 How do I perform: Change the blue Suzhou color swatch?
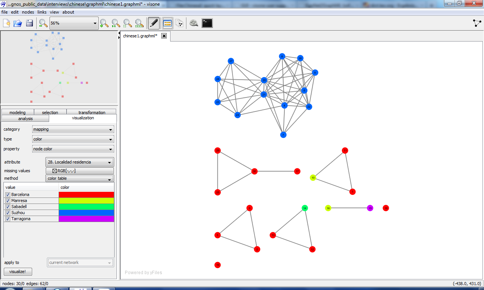point(86,213)
